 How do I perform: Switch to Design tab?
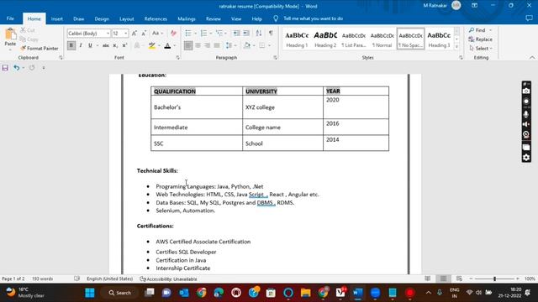pyautogui.click(x=102, y=18)
